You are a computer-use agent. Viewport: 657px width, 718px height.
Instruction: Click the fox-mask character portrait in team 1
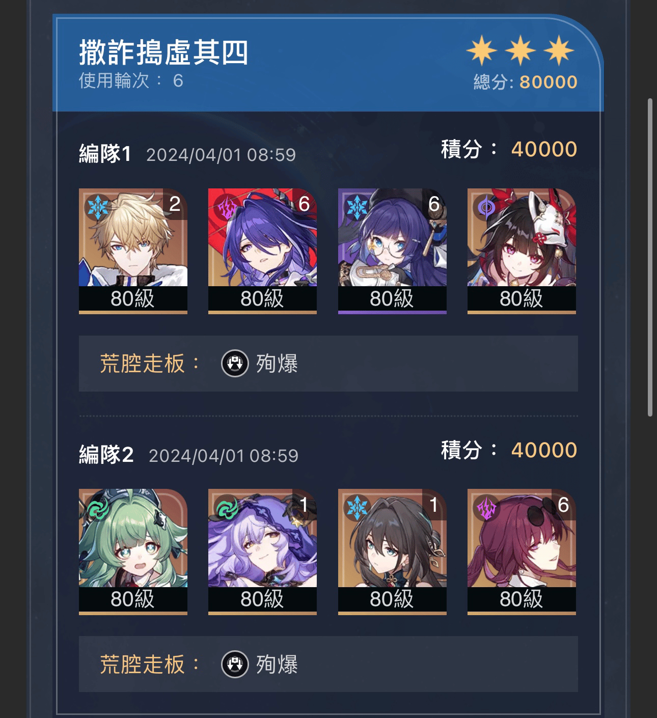pyautogui.click(x=522, y=251)
